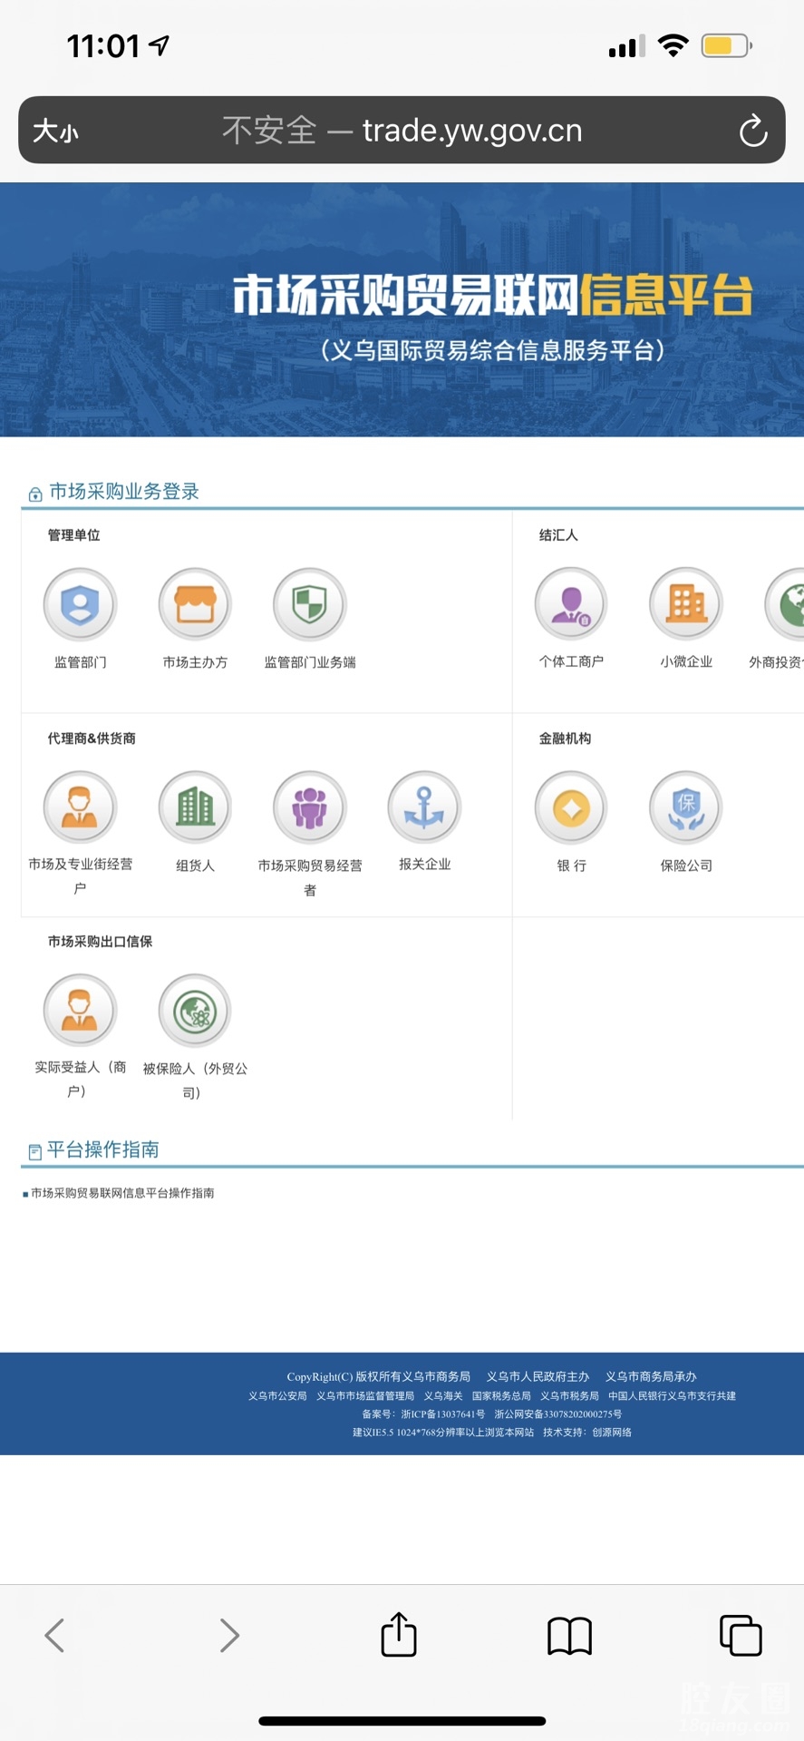The height and width of the screenshot is (1741, 804).
Task: Open the 监管部门 login icon
Action: 80,604
